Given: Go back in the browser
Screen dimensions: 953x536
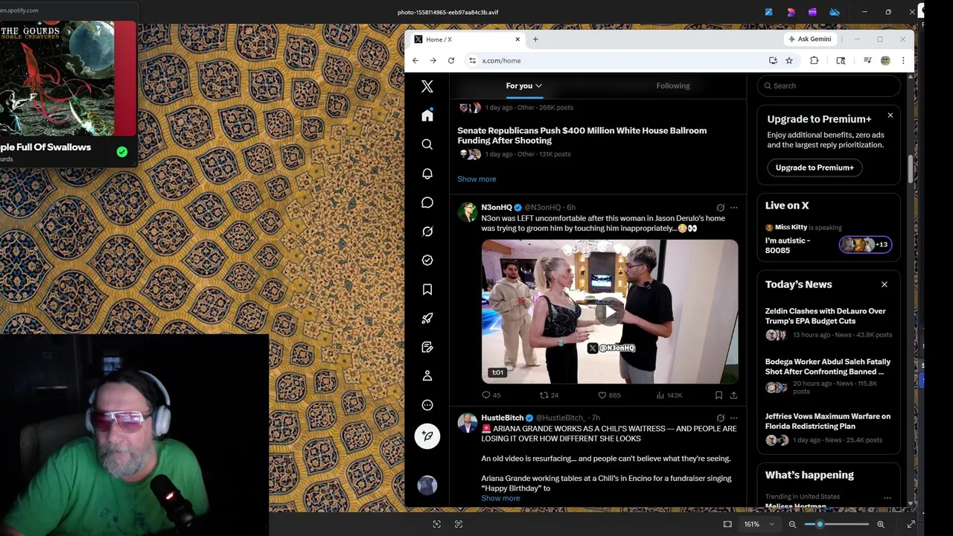Looking at the screenshot, I should [x=415, y=61].
